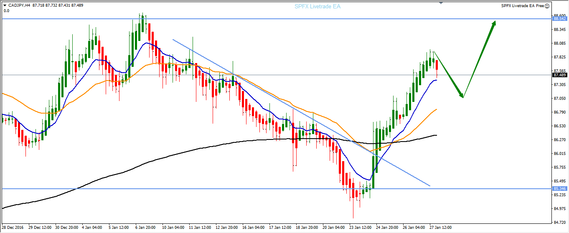Click the 86.270 price axis label
Viewport: 569px width, 233px height.
click(x=559, y=140)
